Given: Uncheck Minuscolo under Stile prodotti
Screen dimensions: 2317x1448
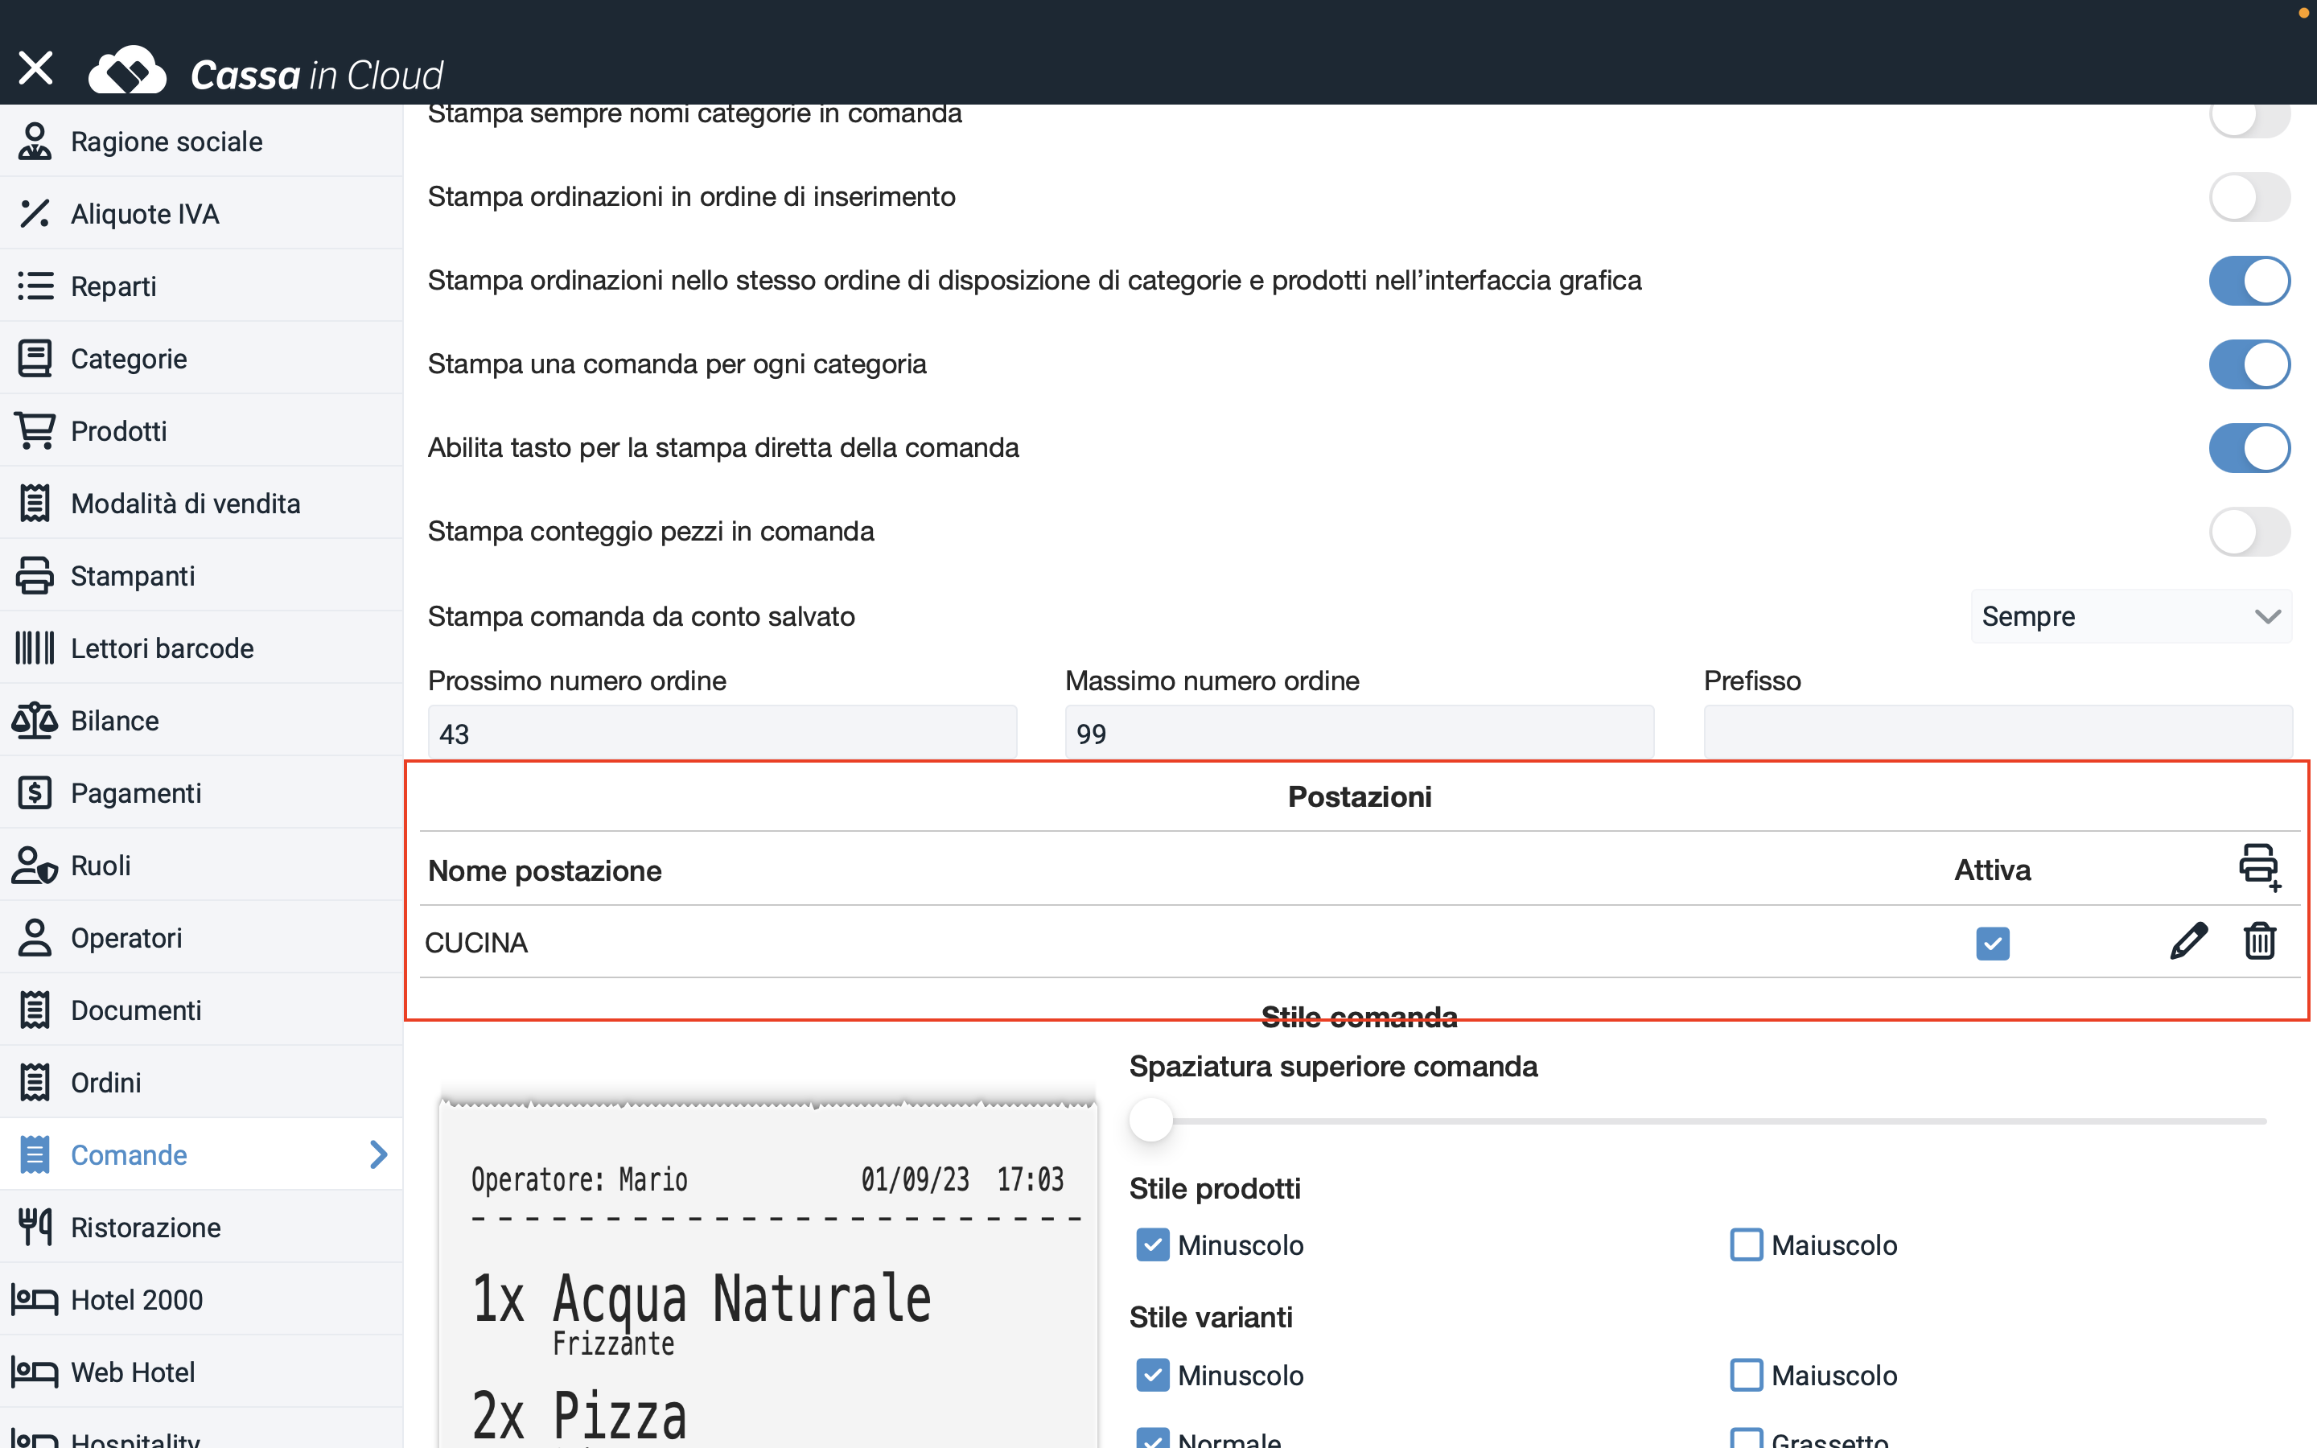Looking at the screenshot, I should [1153, 1245].
